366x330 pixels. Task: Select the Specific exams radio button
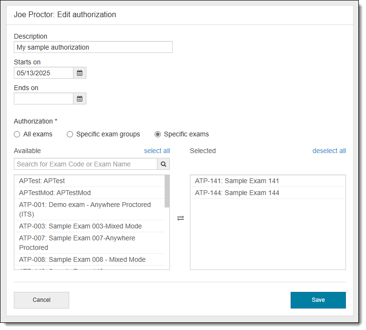tap(158, 134)
